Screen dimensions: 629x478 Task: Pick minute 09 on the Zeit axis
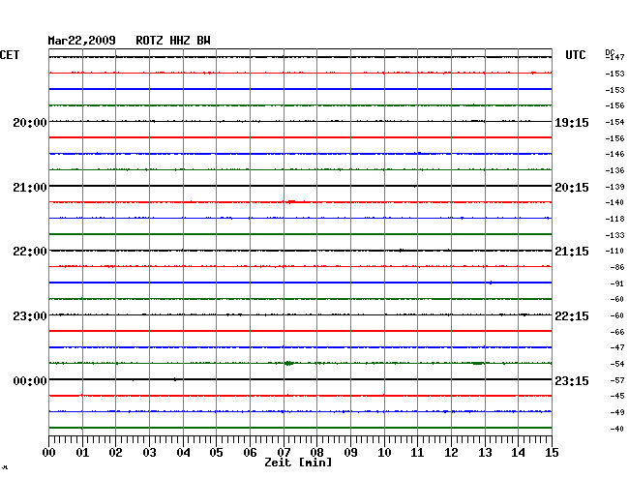pyautogui.click(x=350, y=453)
